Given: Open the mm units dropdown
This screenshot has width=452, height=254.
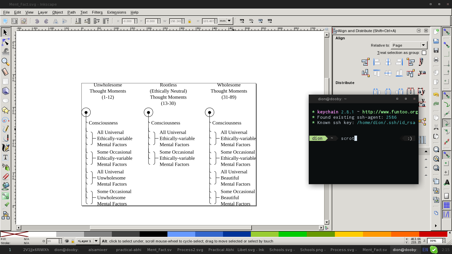Looking at the screenshot, I should pos(225,21).
